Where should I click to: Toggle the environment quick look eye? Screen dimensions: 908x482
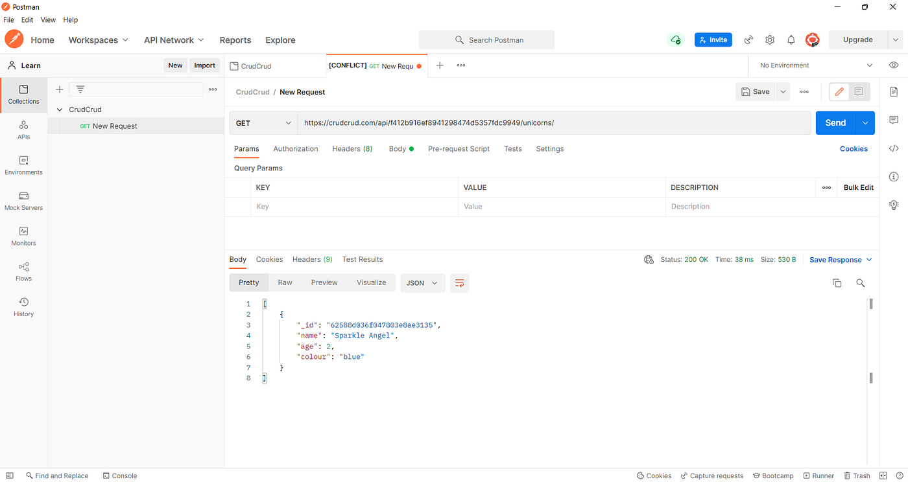(x=893, y=65)
